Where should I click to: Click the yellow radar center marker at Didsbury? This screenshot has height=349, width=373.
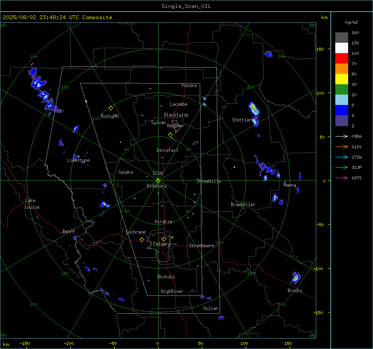point(158,181)
